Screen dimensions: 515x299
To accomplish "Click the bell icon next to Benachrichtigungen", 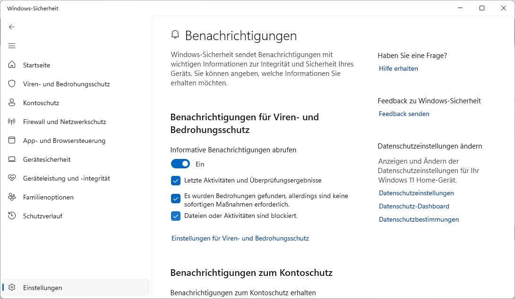I will (175, 34).
